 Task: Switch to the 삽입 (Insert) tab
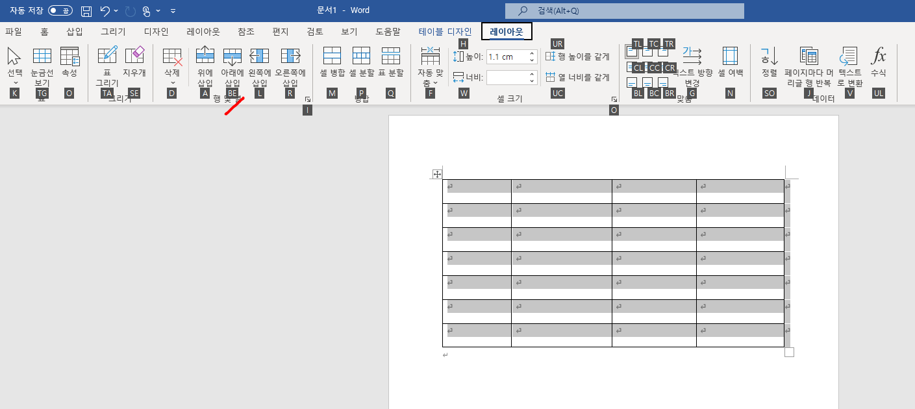click(x=75, y=31)
